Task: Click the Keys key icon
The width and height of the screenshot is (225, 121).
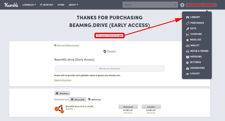Action: (x=187, y=29)
